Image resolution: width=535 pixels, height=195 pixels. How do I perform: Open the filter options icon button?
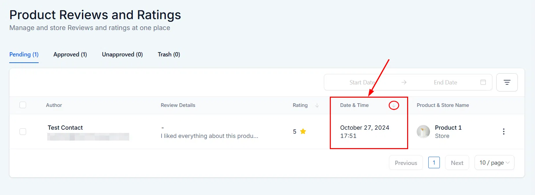507,82
